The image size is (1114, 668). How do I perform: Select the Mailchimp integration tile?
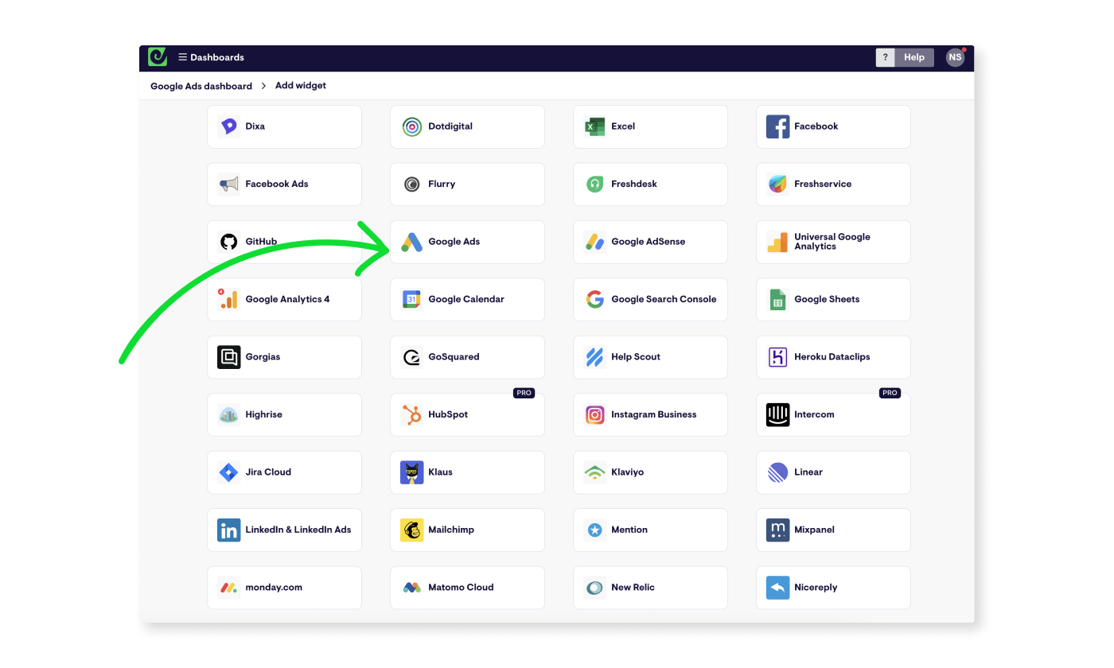467,530
